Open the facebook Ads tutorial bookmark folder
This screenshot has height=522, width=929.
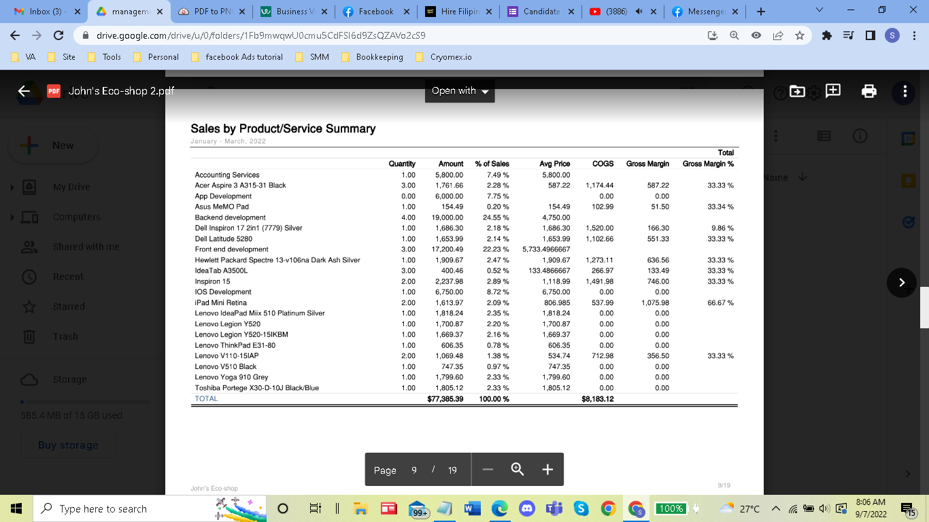pyautogui.click(x=237, y=57)
